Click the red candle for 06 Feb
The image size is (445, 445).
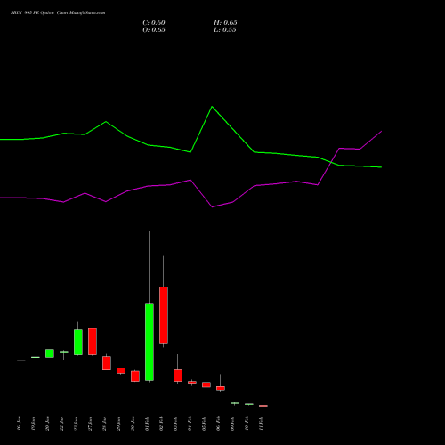pyautogui.click(x=221, y=388)
